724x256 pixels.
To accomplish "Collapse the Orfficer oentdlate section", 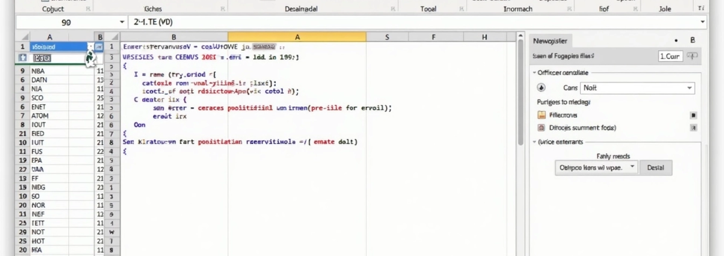I will 534,73.
